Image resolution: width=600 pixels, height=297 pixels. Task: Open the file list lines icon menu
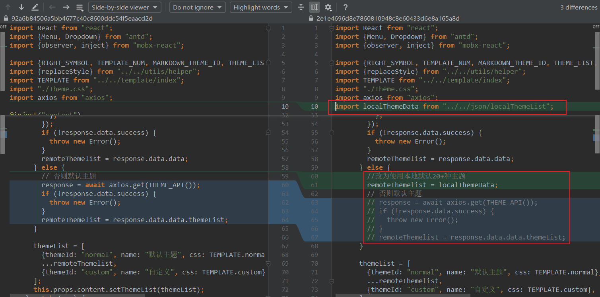[x=80, y=7]
